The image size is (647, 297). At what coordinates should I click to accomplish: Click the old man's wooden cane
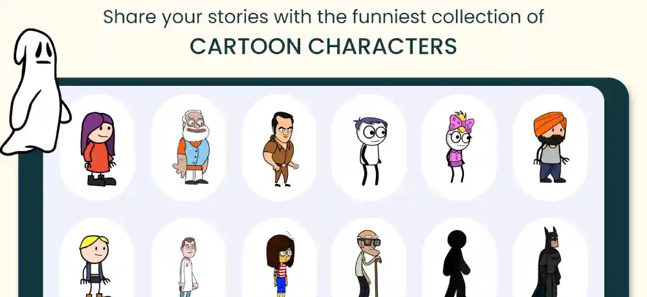377,277
